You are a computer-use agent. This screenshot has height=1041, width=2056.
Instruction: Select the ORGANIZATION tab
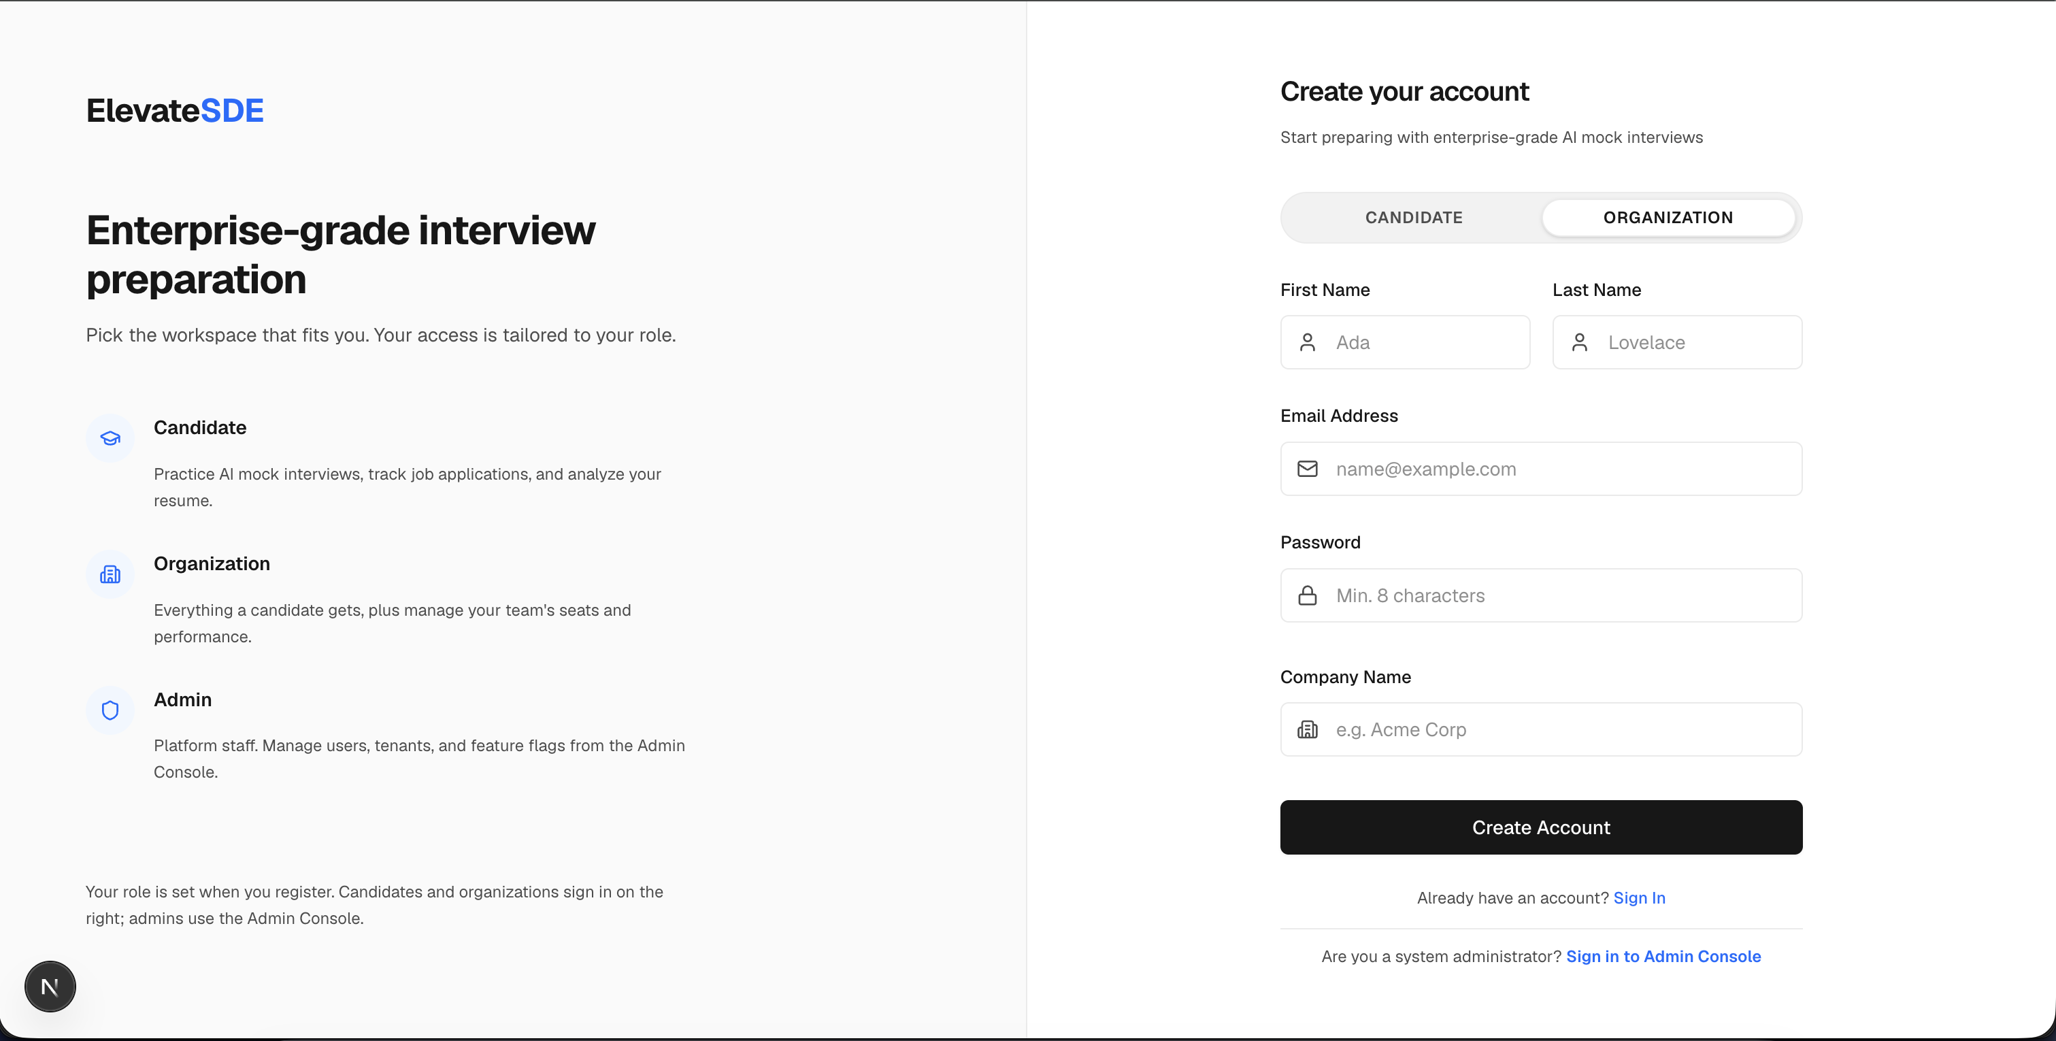pos(1668,218)
